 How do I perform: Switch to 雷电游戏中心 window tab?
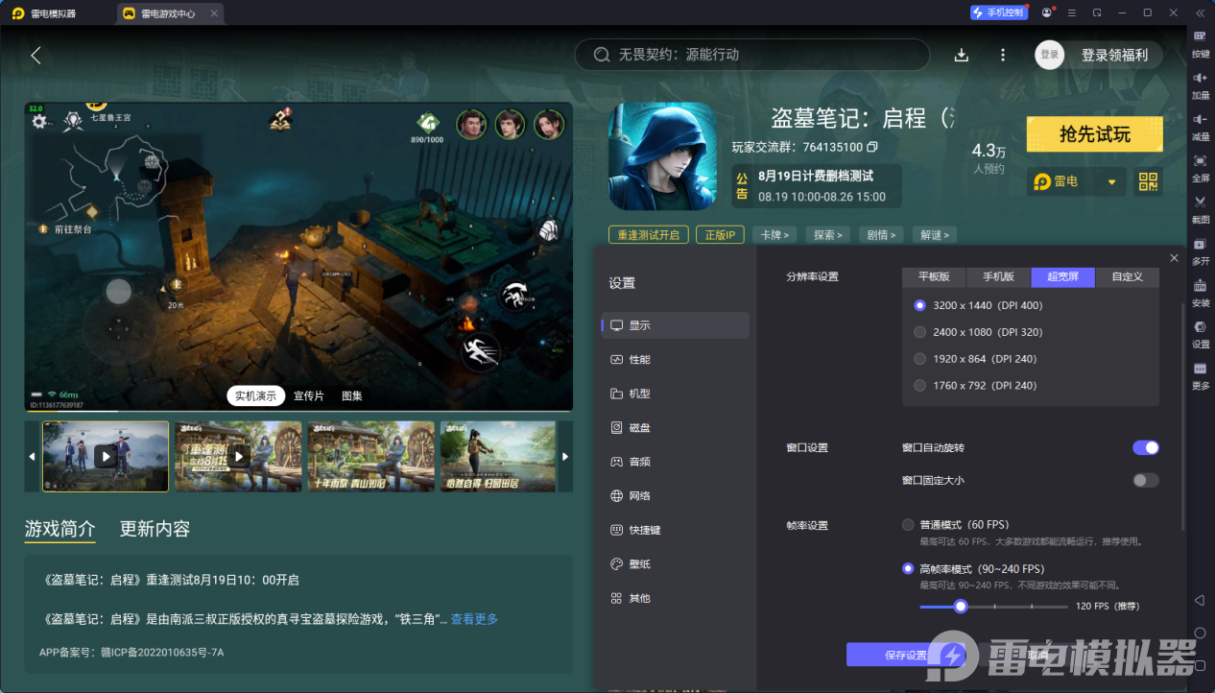click(x=171, y=13)
